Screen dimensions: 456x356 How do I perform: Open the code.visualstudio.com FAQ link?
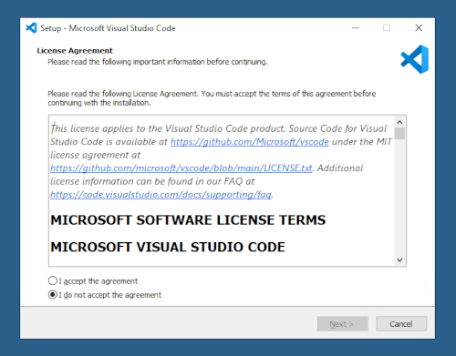click(161, 195)
